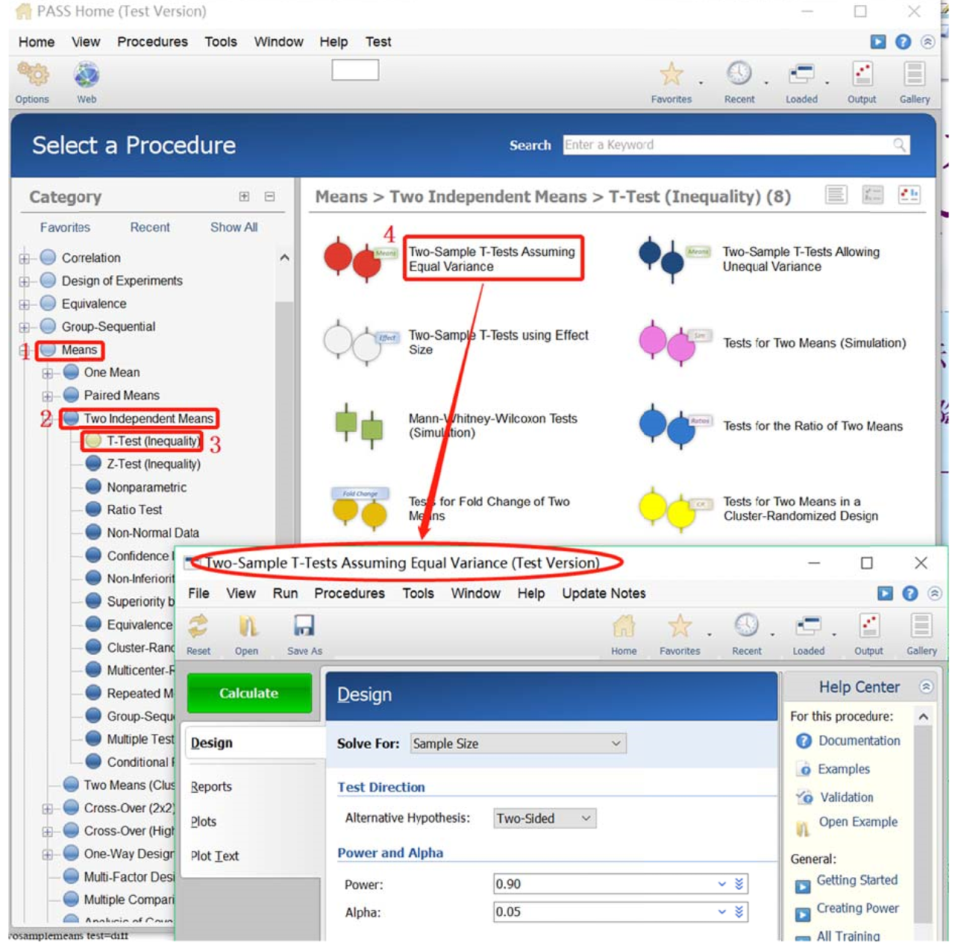The image size is (955, 948).
Task: Click the Output icon in top toolbar
Action: click(862, 74)
